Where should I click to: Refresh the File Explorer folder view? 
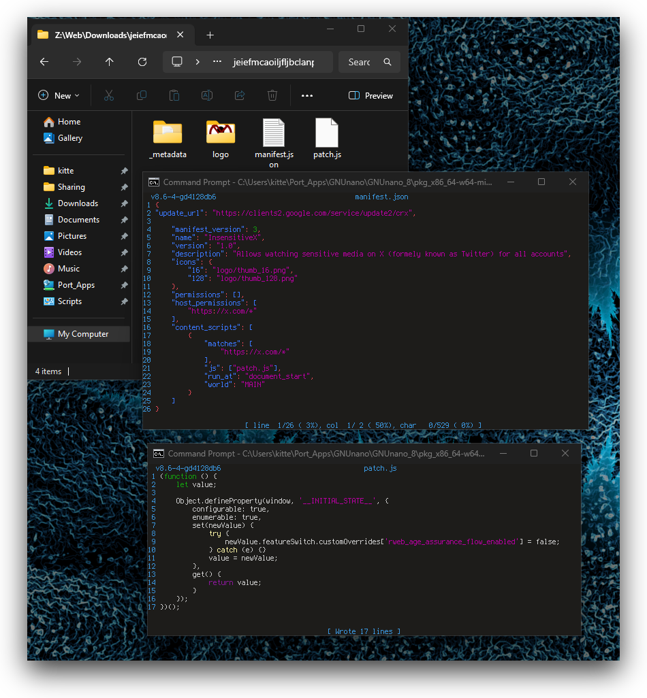coord(142,62)
